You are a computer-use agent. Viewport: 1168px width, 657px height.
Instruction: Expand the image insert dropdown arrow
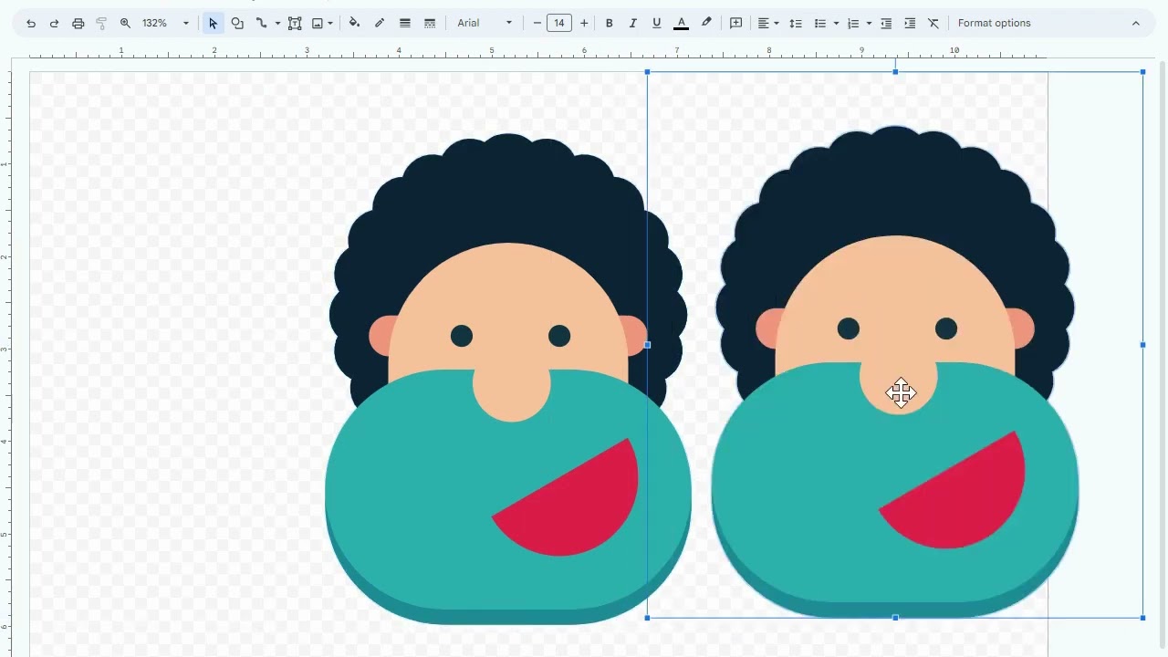coord(330,23)
